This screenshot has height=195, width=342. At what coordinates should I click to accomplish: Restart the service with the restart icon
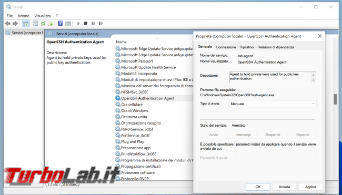click(x=100, y=23)
